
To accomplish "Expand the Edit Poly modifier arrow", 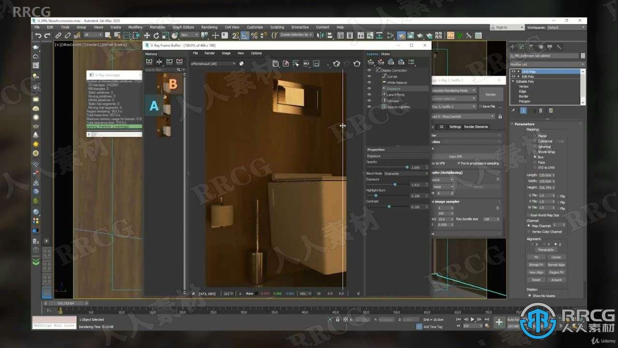I will (519, 76).
